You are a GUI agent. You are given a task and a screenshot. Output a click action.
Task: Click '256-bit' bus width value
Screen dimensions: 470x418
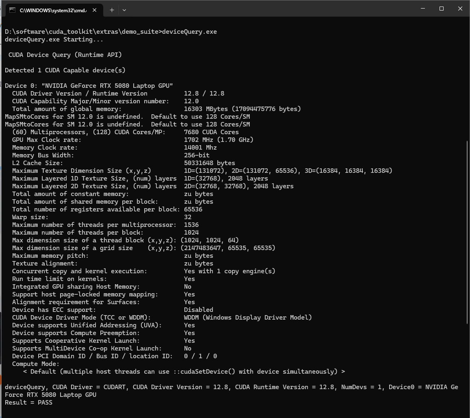[197, 155]
